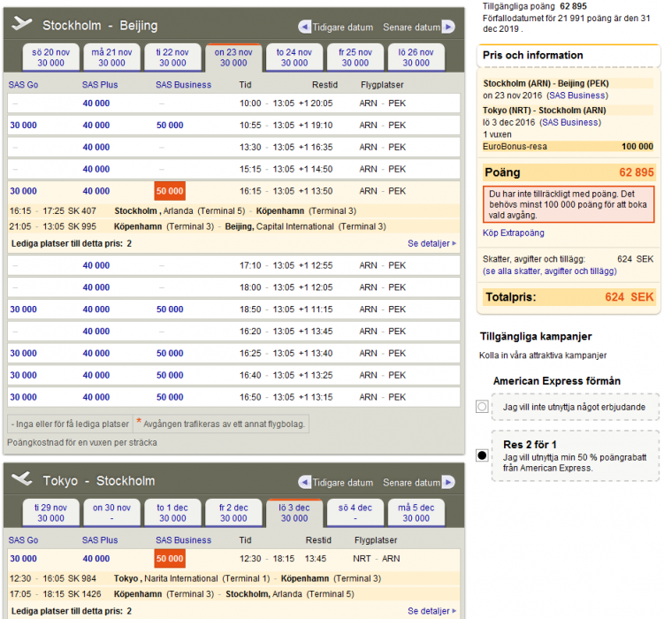Select the 'Res 2 för 1' radio option

point(482,455)
